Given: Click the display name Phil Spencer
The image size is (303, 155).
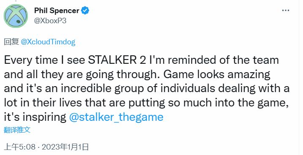Looking at the screenshot, I should (x=57, y=11).
